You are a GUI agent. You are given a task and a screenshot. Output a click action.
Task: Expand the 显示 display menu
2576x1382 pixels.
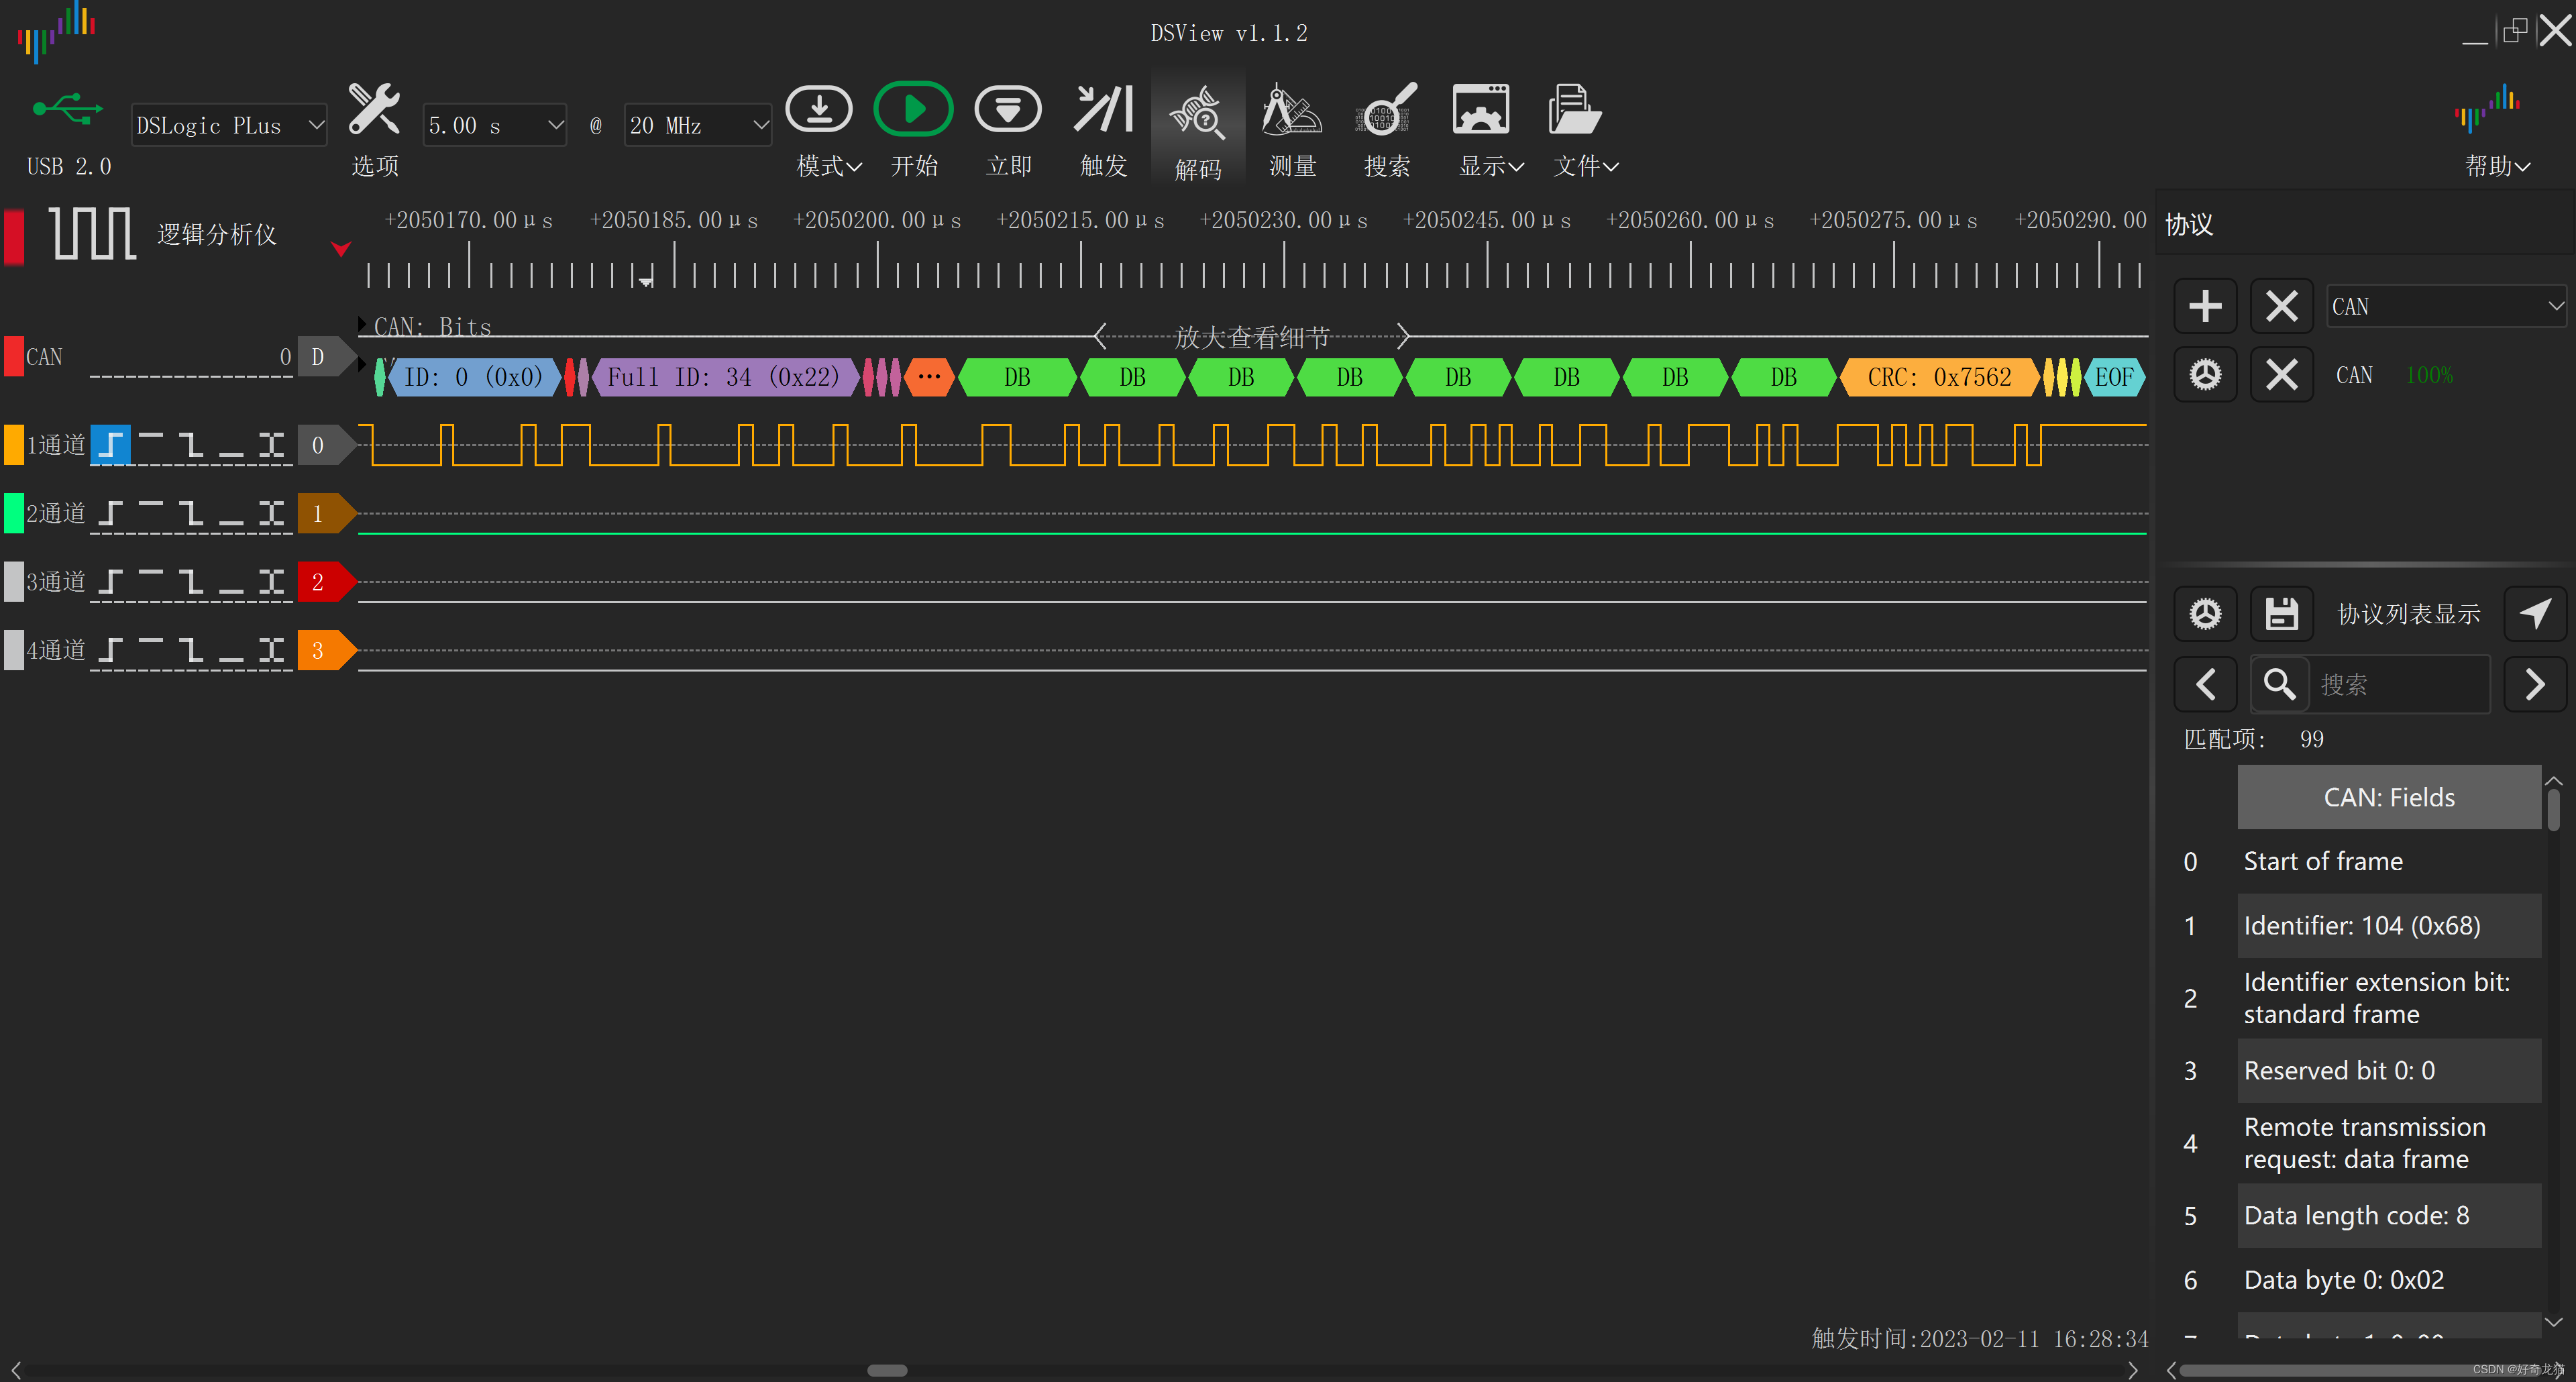(x=1479, y=128)
